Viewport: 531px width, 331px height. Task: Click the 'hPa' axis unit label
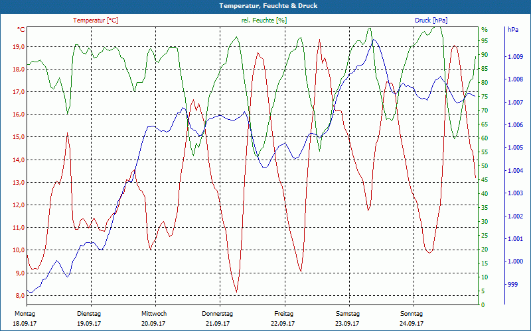[x=512, y=30]
